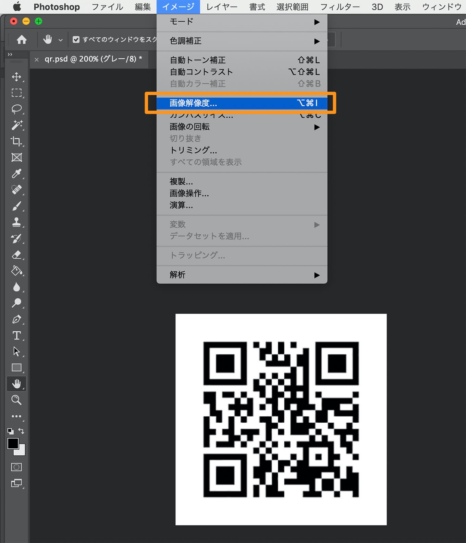Viewport: 466px width, 543px height.
Task: Toggle Quick Mask mode
Action: (x=16, y=467)
